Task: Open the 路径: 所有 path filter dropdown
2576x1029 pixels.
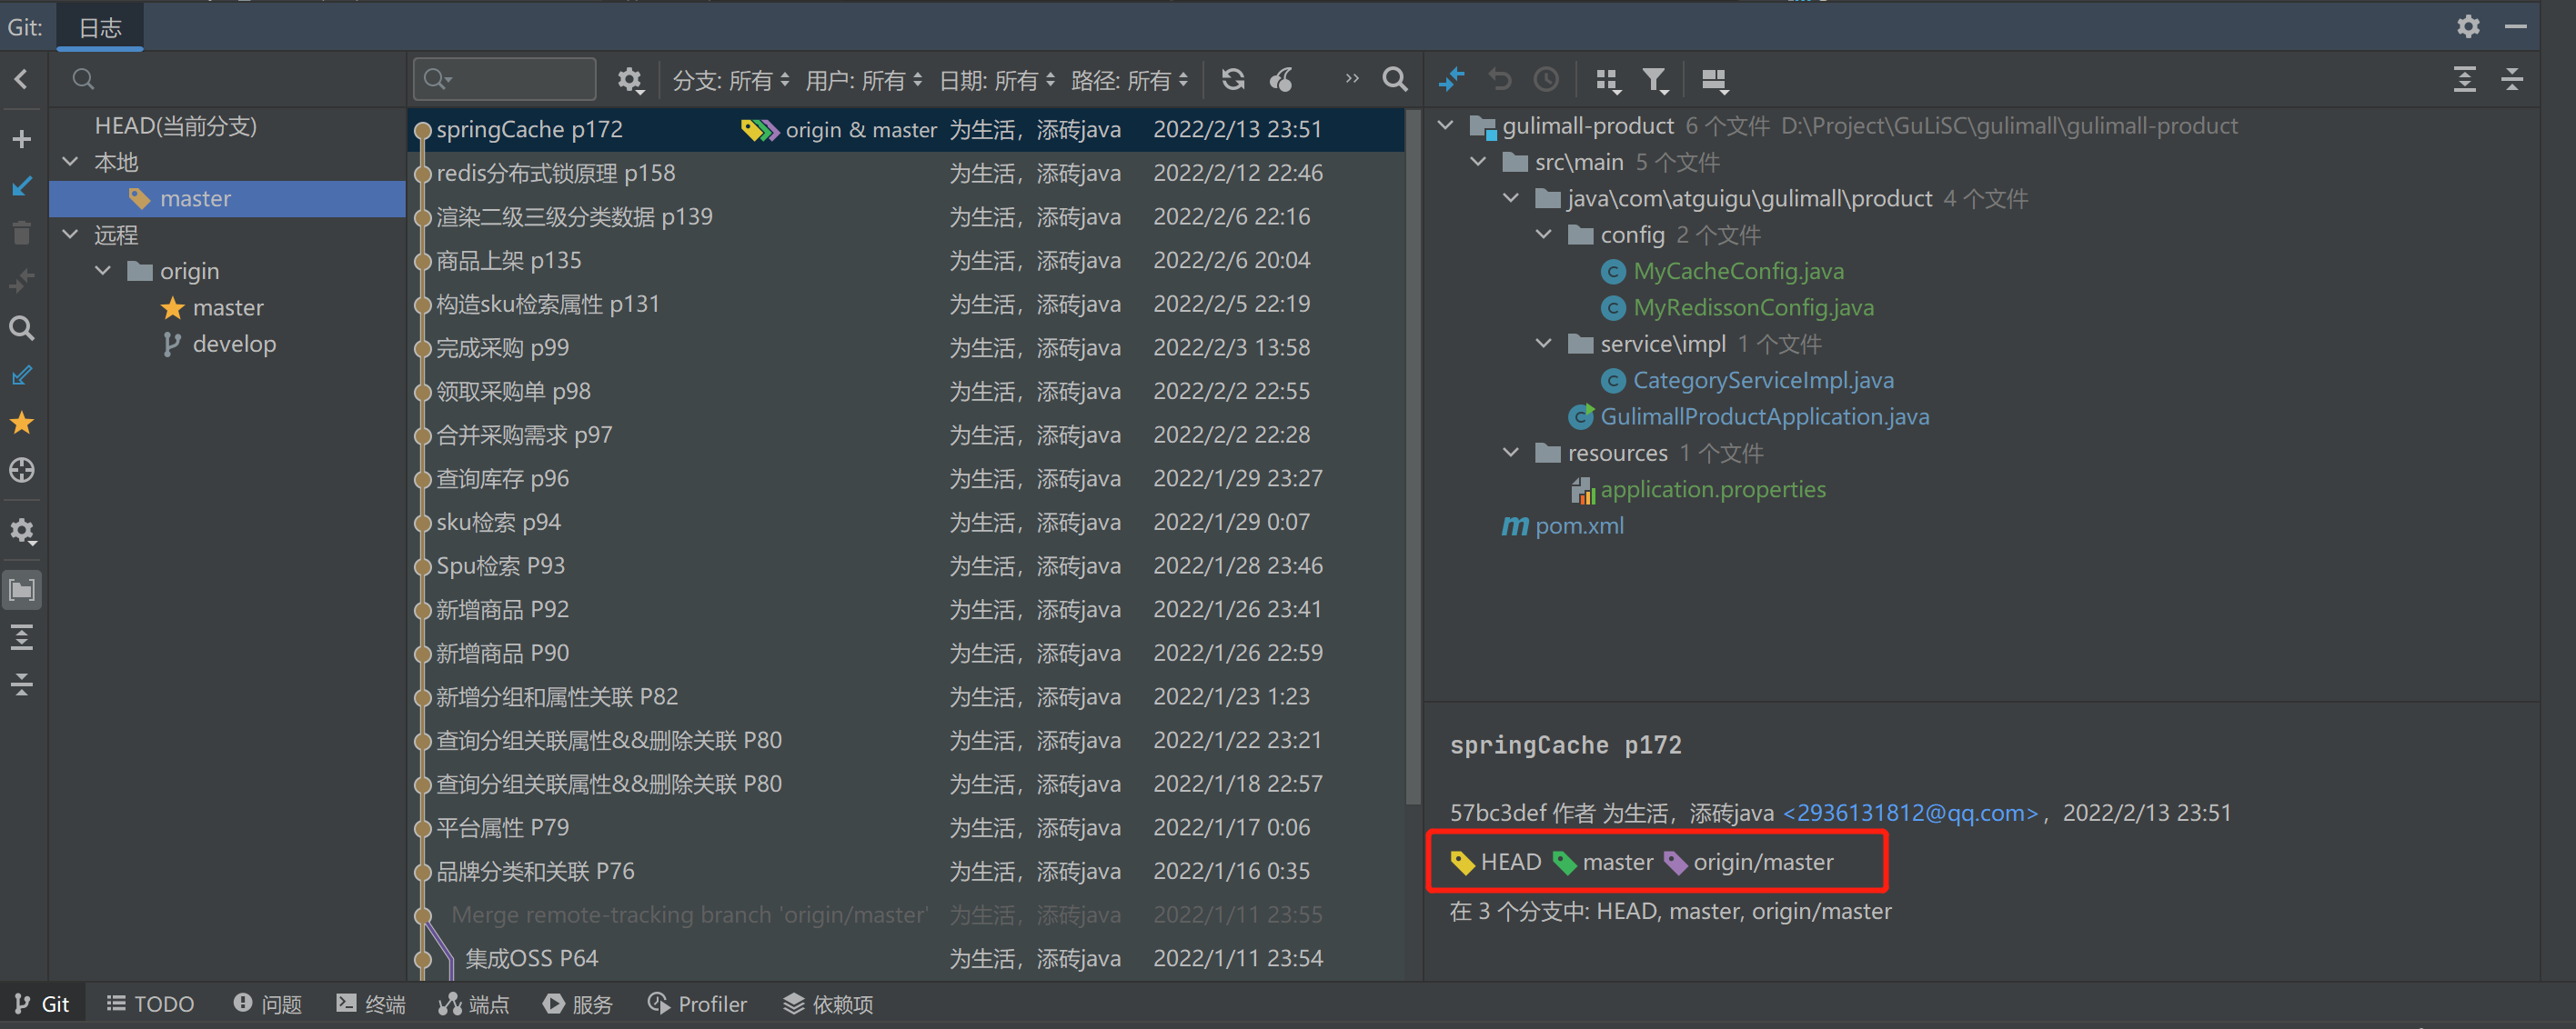Action: 1129,80
